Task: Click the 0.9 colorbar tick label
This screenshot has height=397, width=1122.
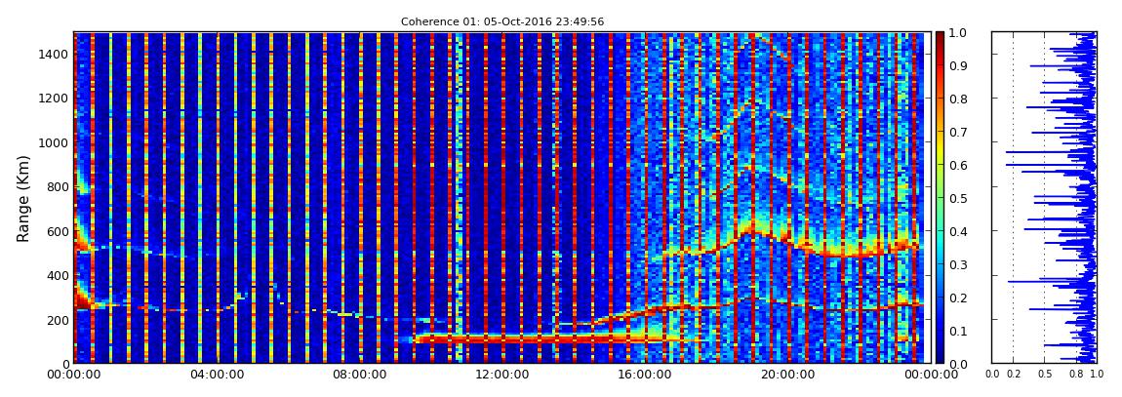Action: coord(957,65)
